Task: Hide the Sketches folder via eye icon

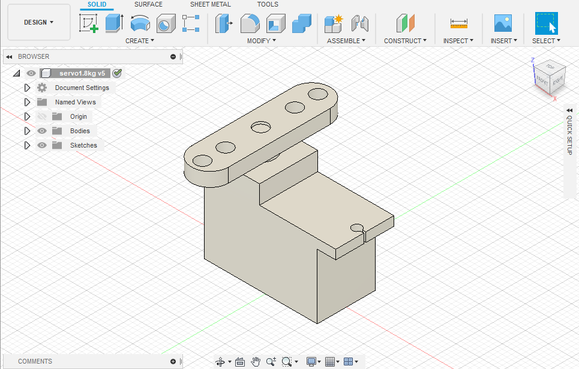Action: (42, 145)
